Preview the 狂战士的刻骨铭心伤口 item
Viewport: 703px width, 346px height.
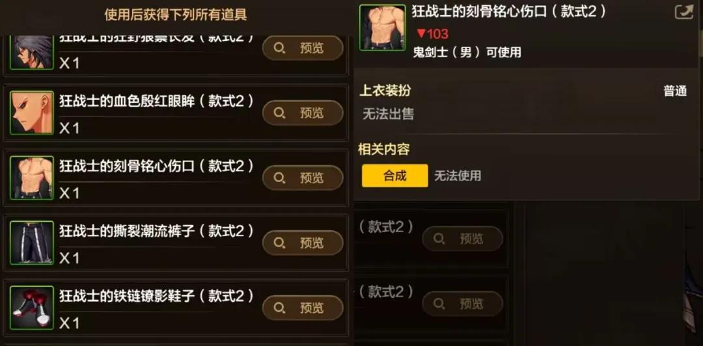tap(303, 178)
